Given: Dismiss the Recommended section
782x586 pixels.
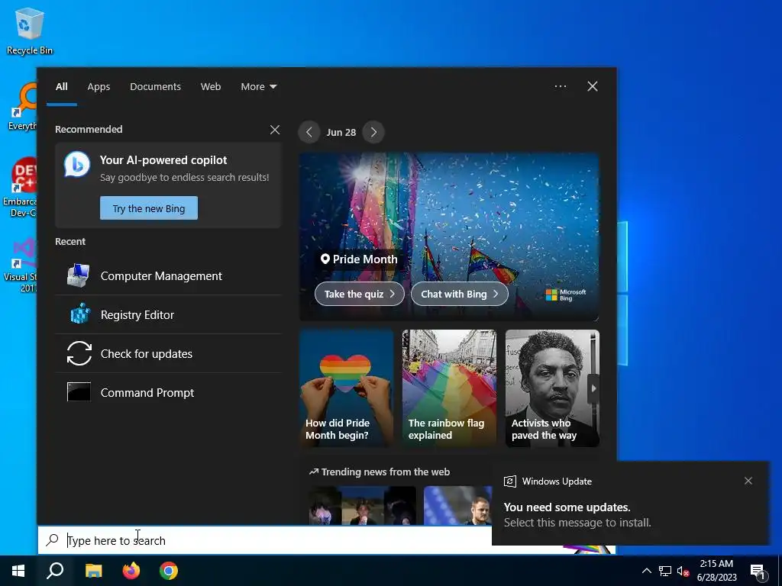Looking at the screenshot, I should (x=275, y=130).
